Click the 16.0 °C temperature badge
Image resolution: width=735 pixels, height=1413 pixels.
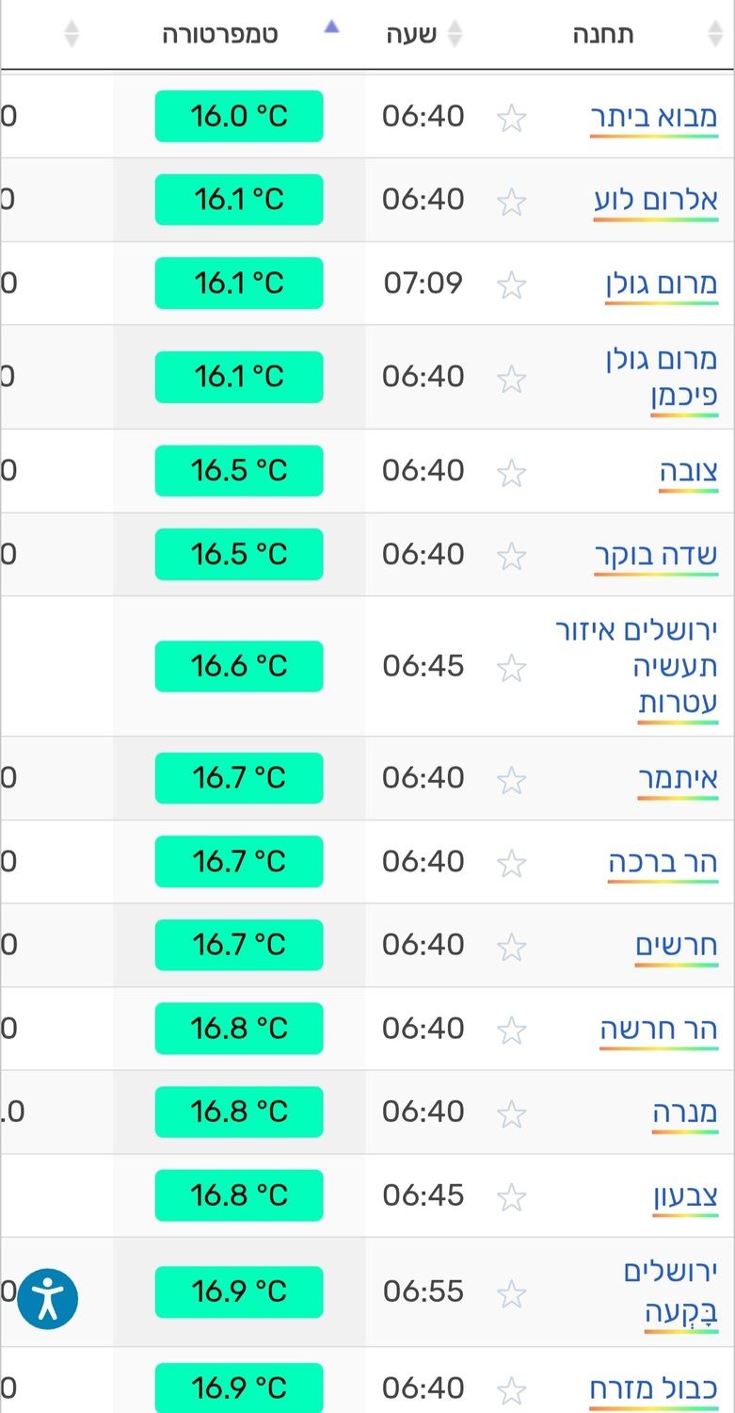pyautogui.click(x=239, y=117)
